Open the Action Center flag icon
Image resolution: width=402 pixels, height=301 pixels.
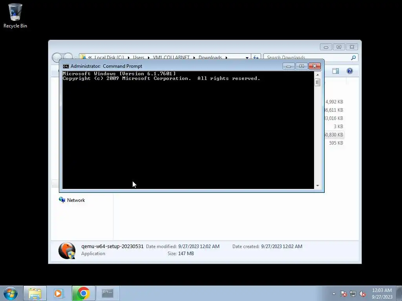point(343,294)
